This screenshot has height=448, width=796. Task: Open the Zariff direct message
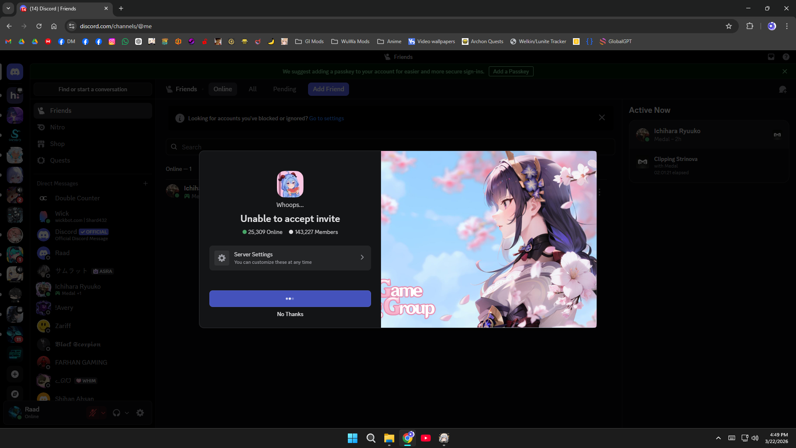click(93, 326)
